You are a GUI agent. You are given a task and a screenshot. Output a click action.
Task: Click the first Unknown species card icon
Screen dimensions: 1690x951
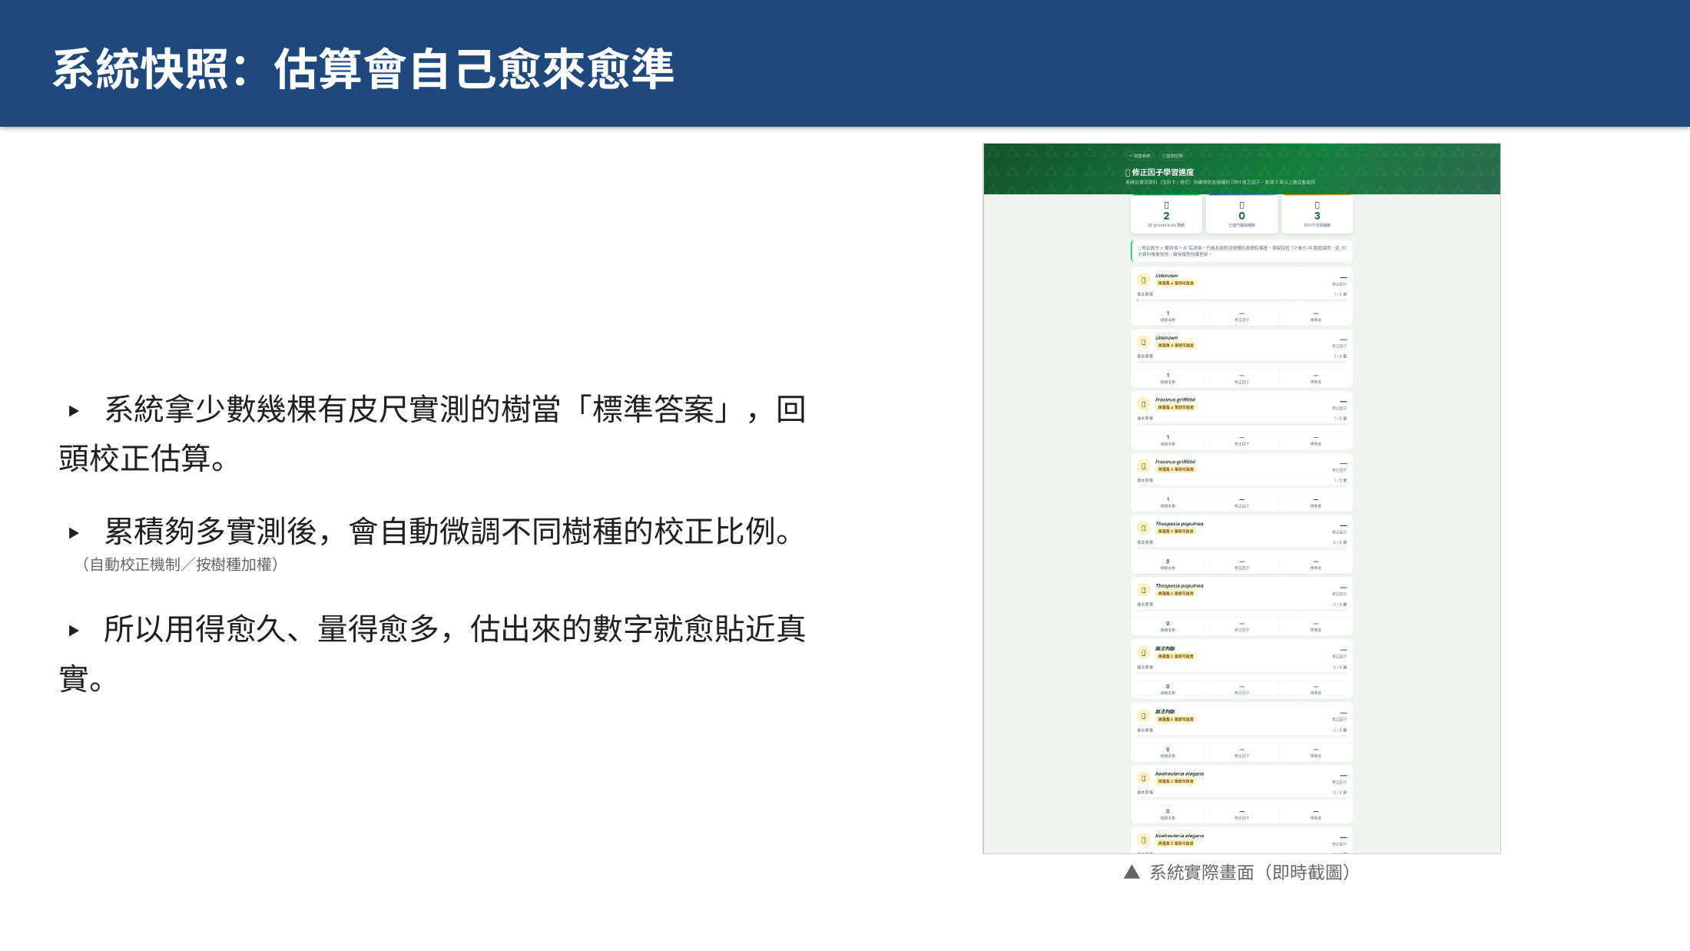pyautogui.click(x=1143, y=280)
